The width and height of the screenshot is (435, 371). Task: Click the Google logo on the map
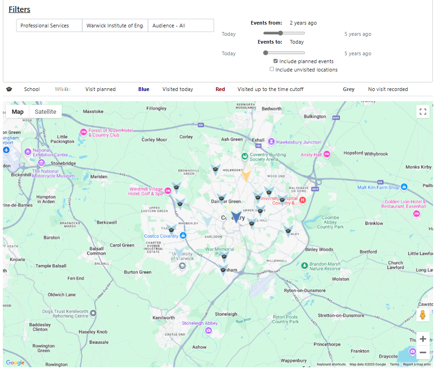[x=15, y=363]
